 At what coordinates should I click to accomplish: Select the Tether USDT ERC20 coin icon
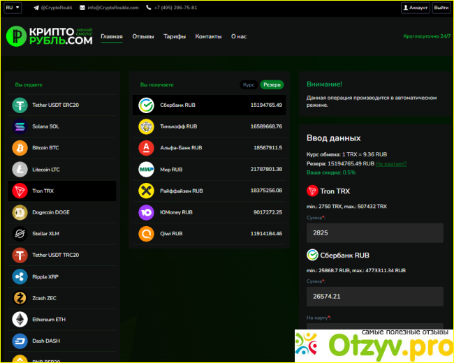click(19, 105)
